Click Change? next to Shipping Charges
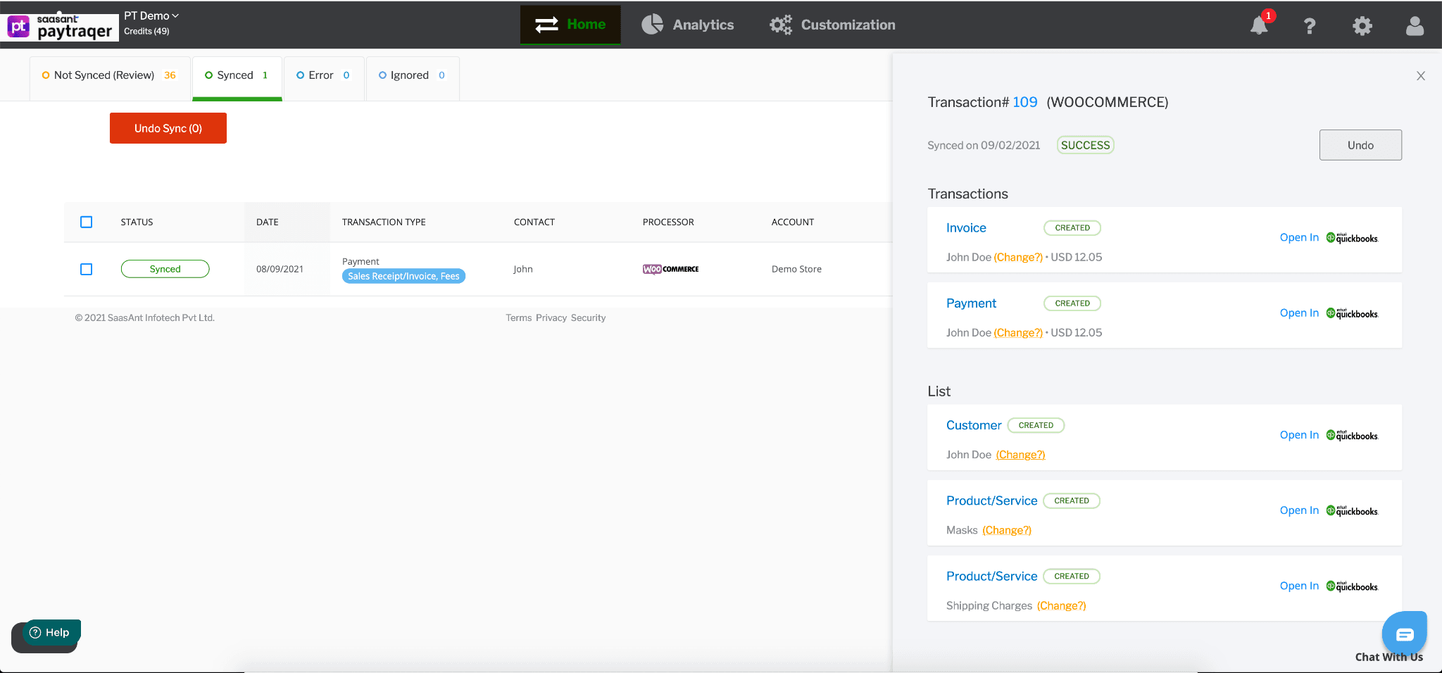 pos(1062,605)
